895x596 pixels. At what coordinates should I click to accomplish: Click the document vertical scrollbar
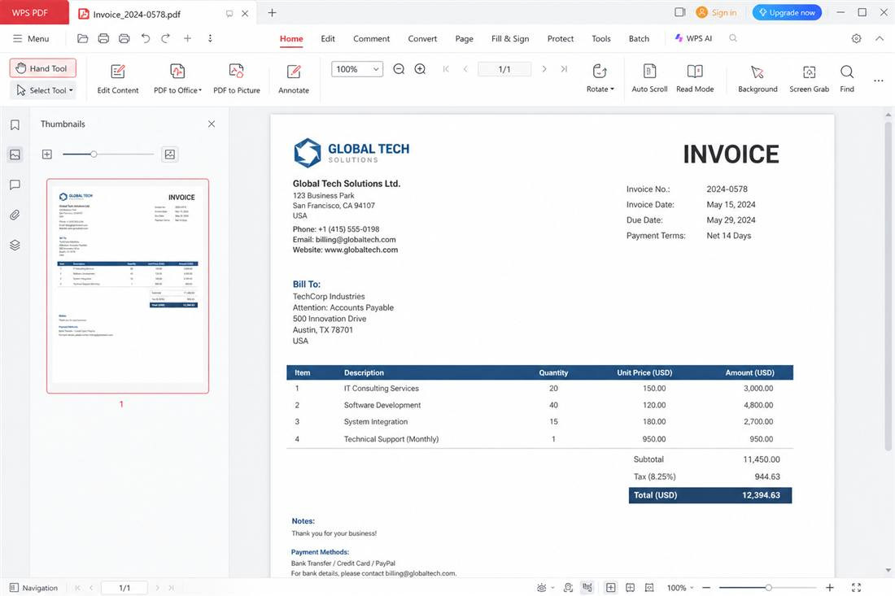[888, 285]
